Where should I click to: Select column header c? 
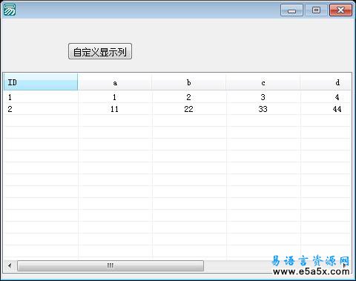(263, 82)
